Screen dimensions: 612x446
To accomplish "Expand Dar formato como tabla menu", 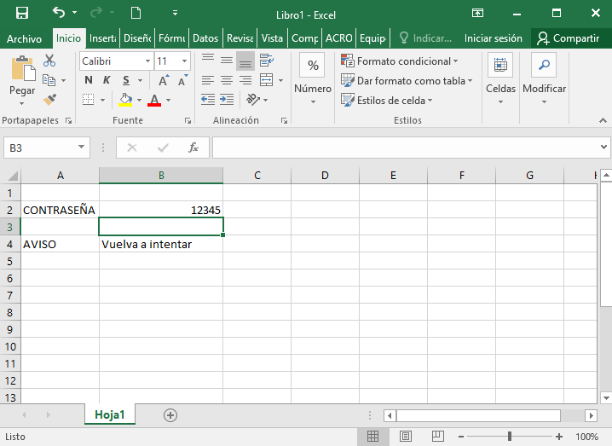I will click(x=470, y=80).
